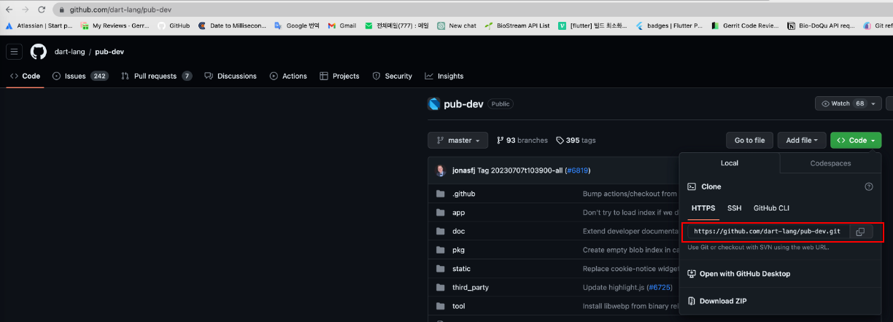
Task: Click Open with GitHub Desktop
Action: click(x=739, y=274)
